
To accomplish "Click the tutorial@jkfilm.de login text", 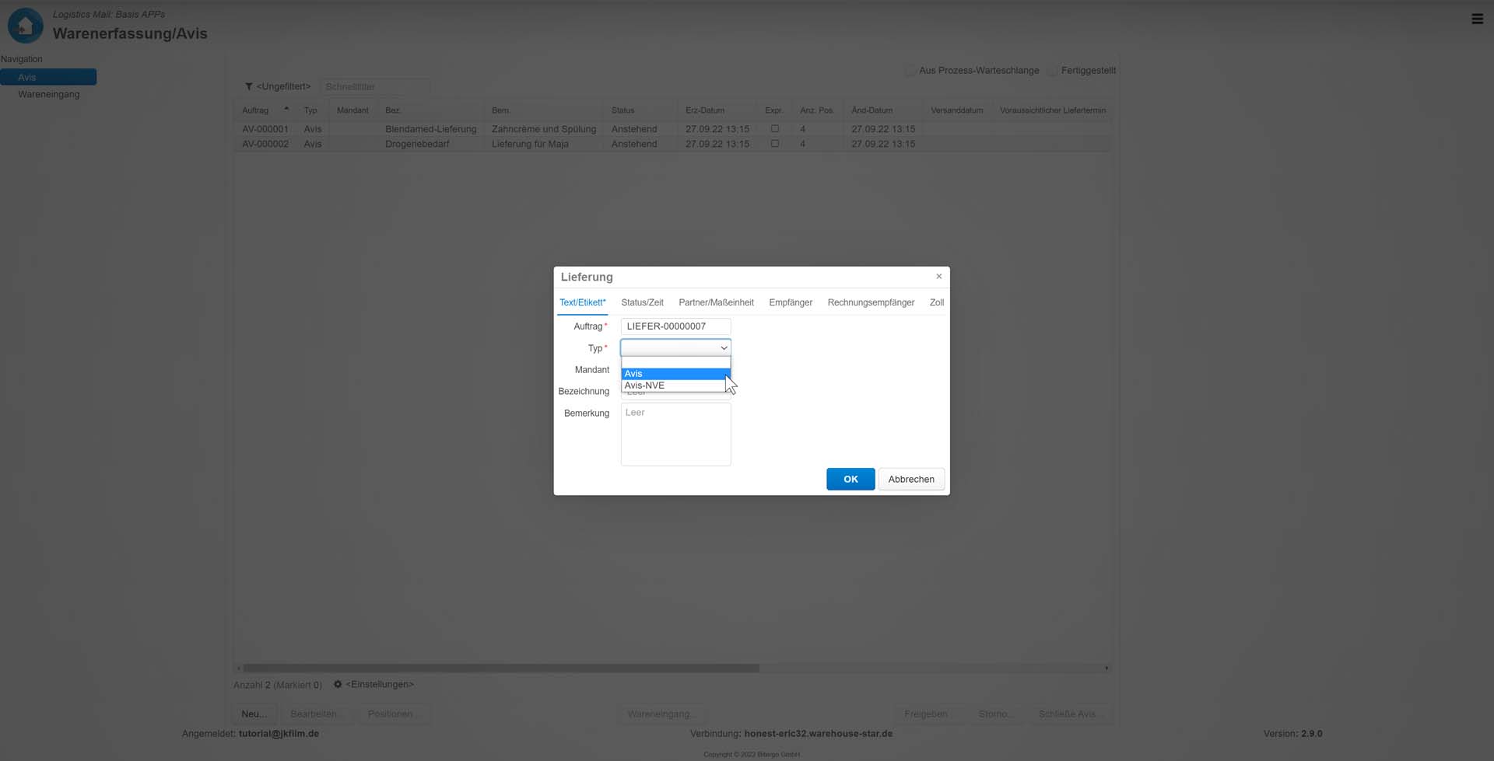I will (x=279, y=734).
